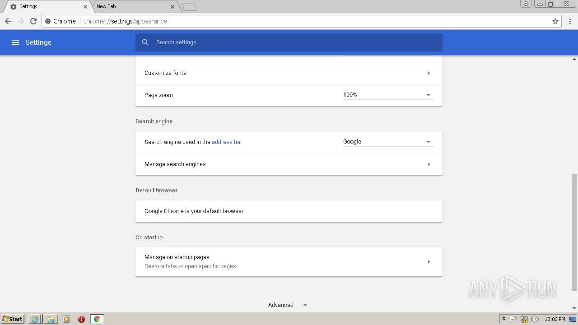
Task: Expand Manage on startup pages
Action: (289, 262)
